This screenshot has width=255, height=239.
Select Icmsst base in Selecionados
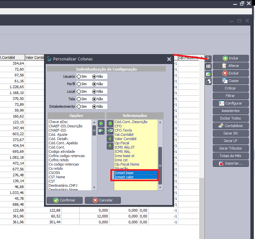135,173
